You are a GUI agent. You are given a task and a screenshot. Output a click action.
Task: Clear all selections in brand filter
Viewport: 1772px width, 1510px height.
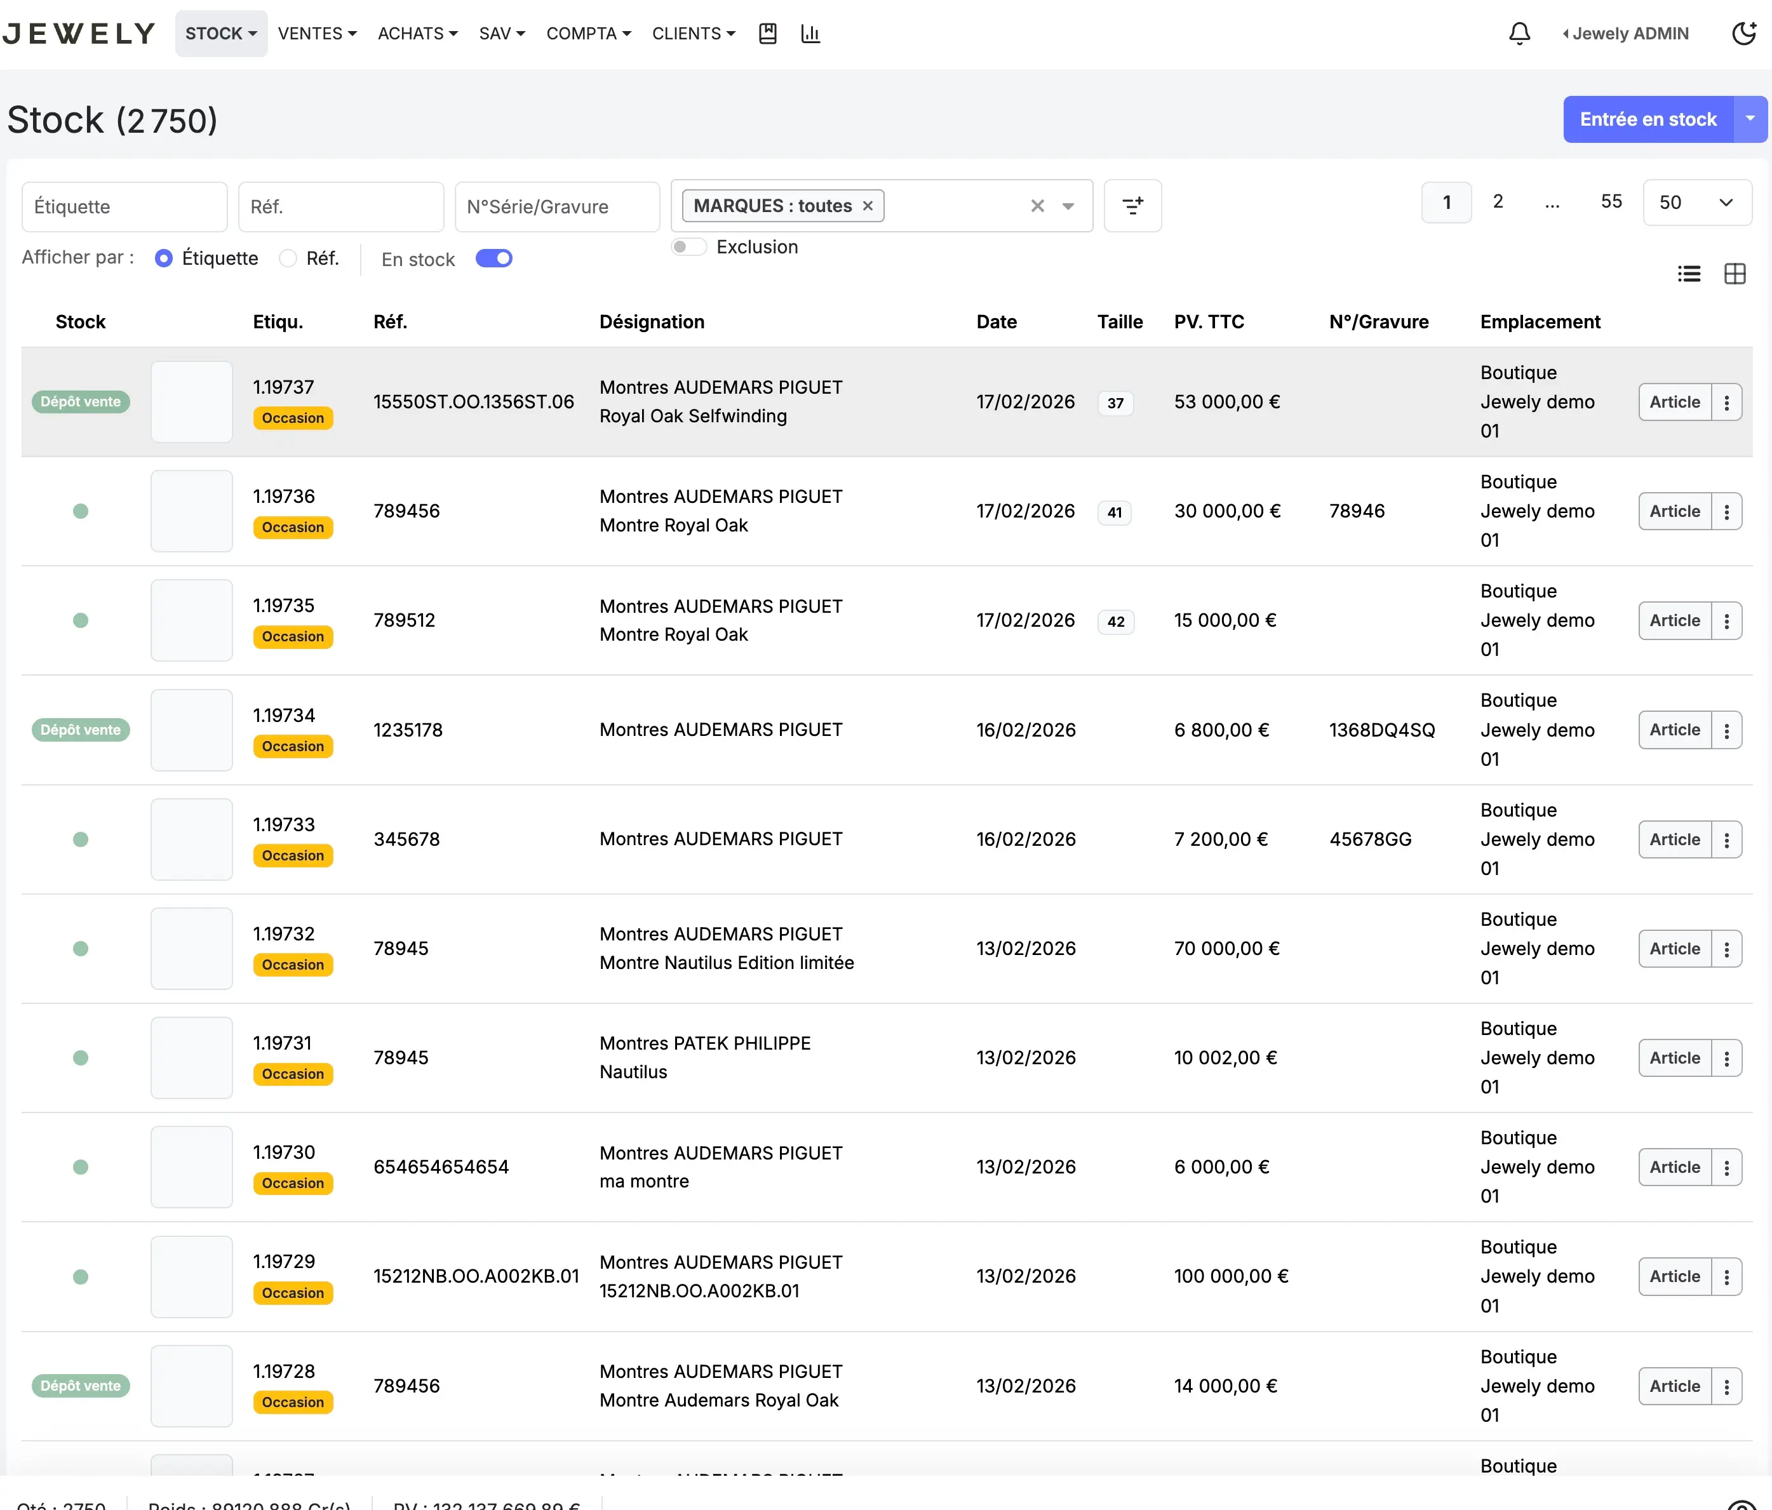(x=1037, y=206)
